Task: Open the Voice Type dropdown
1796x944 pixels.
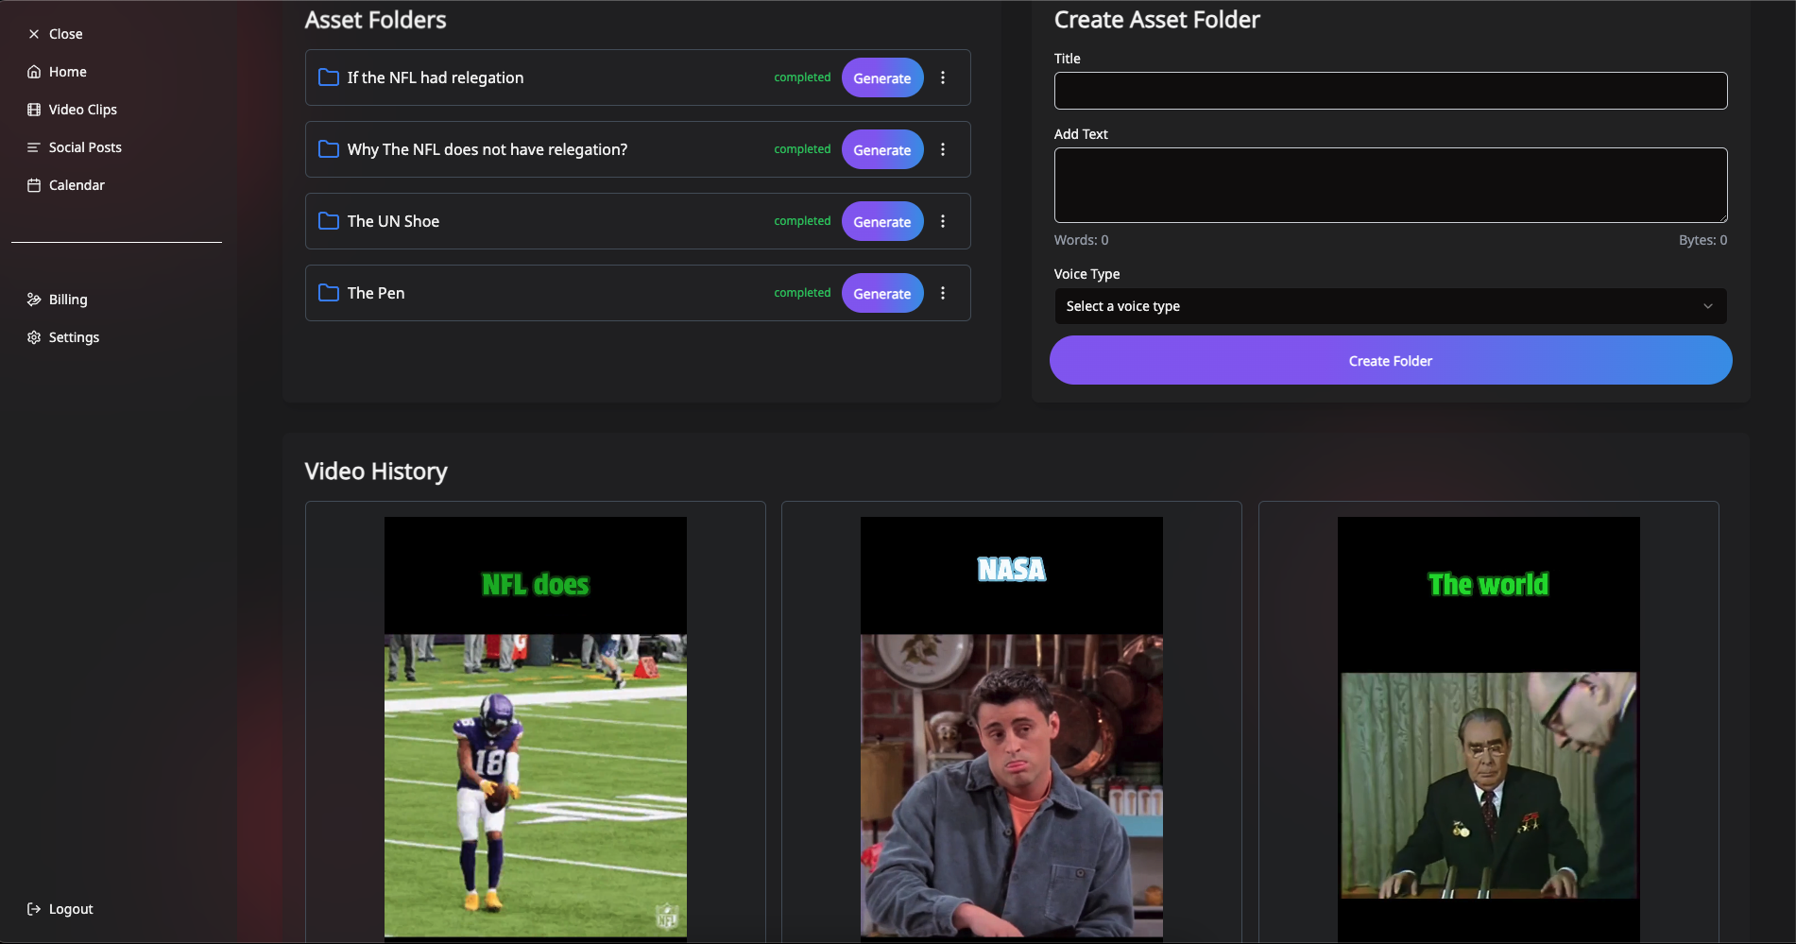Action: [x=1391, y=306]
